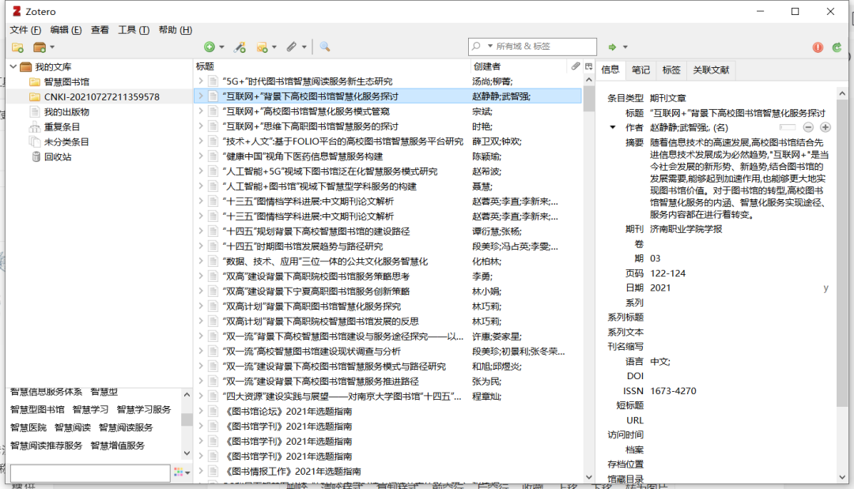
Task: Open the column picker icon
Action: coord(589,66)
